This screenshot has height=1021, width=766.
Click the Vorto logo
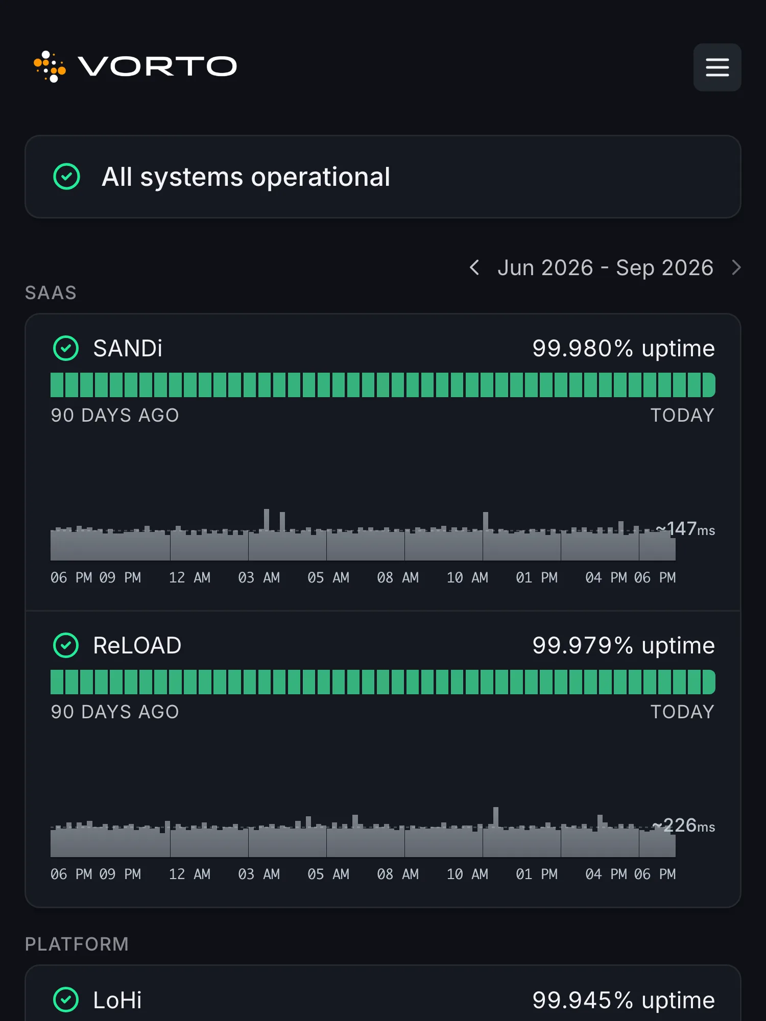coord(135,67)
